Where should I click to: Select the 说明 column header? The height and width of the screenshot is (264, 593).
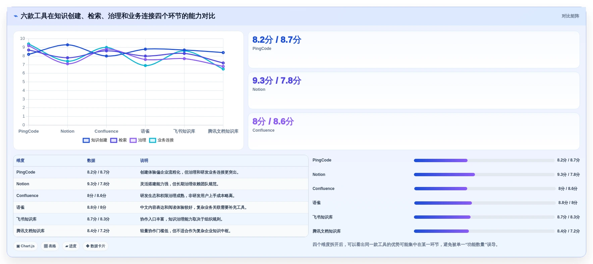[144, 160]
